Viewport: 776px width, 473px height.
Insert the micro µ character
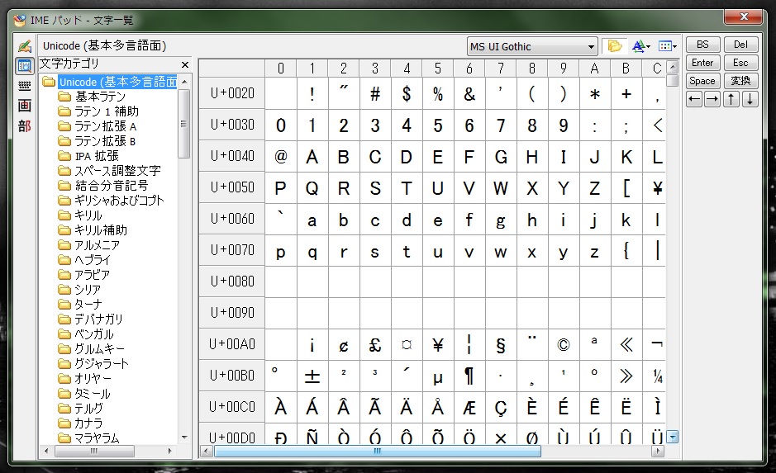click(x=438, y=376)
